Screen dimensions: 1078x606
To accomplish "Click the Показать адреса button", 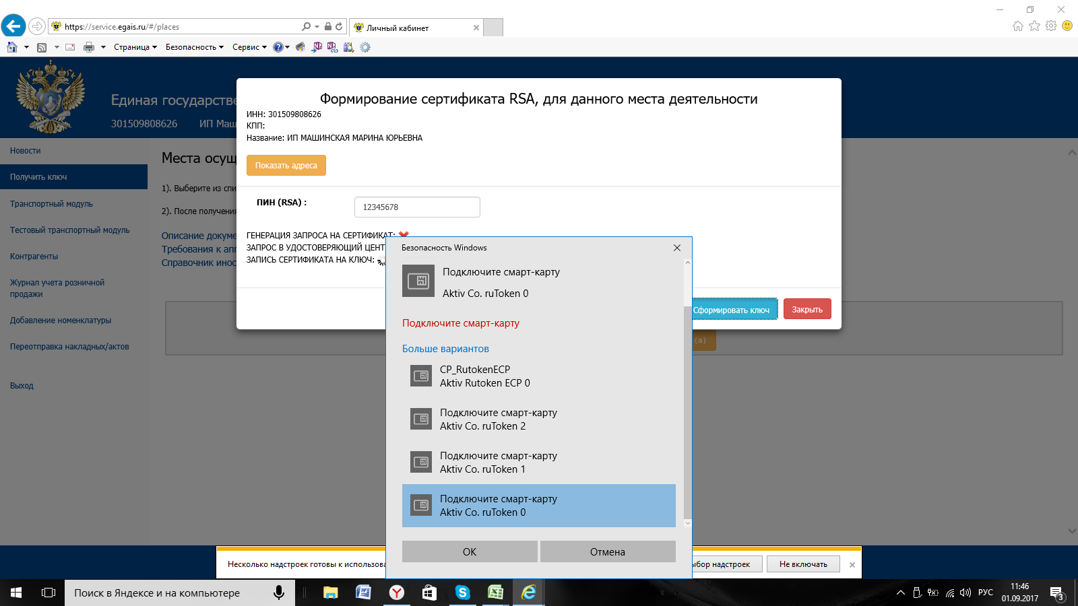I will (286, 166).
